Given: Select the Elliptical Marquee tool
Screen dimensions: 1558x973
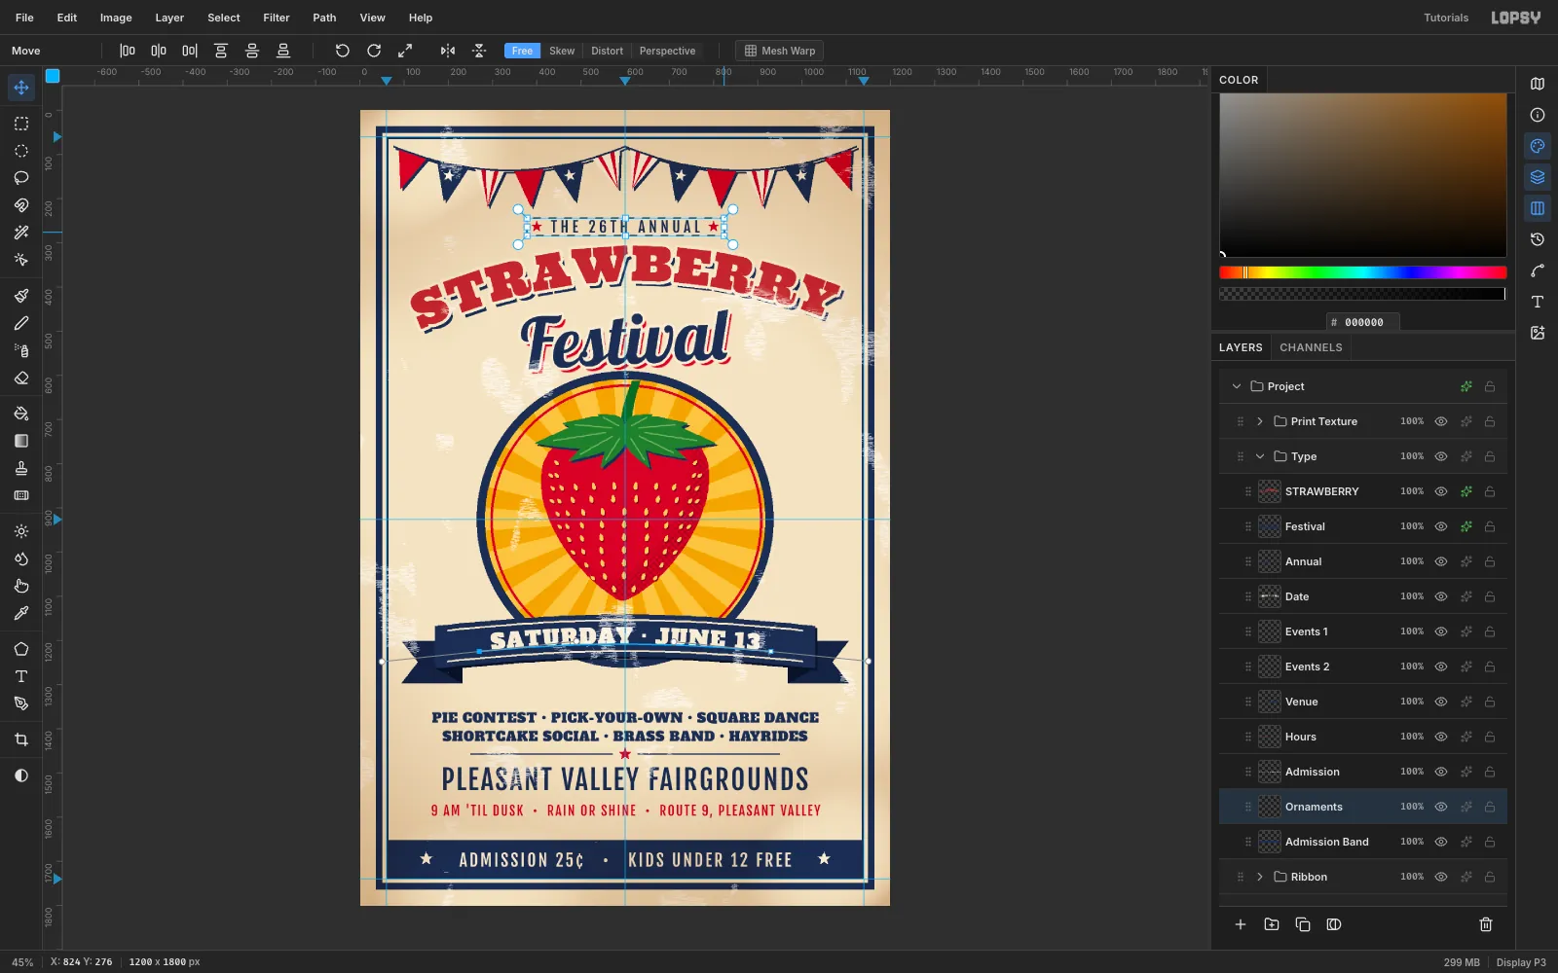Looking at the screenshot, I should pyautogui.click(x=21, y=151).
